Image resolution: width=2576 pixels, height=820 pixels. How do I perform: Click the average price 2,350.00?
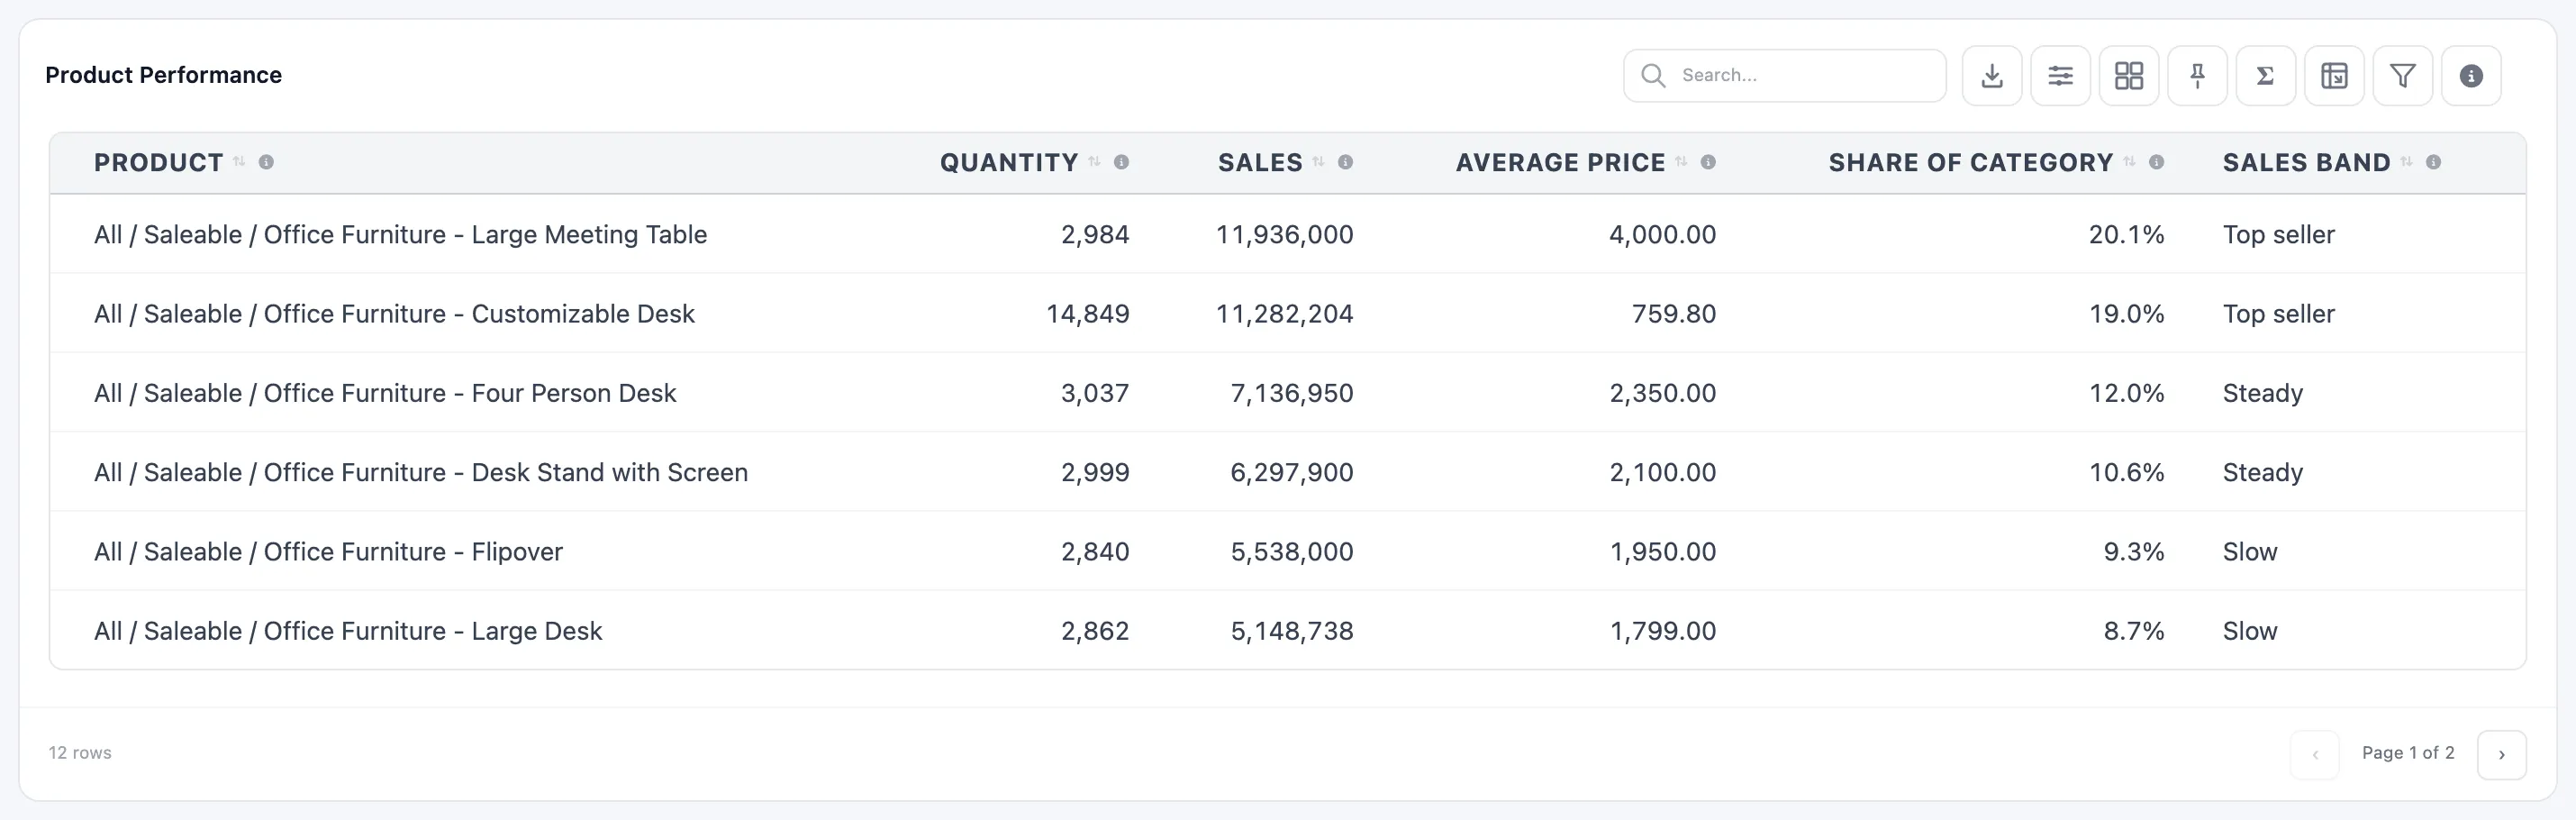pos(1662,393)
